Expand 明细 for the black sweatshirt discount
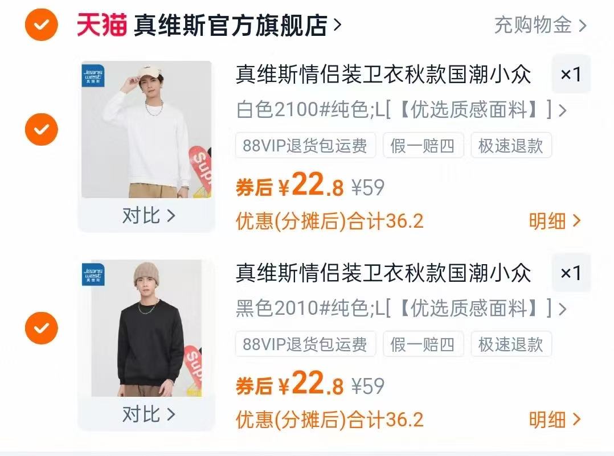This screenshot has width=614, height=456. pyautogui.click(x=555, y=420)
